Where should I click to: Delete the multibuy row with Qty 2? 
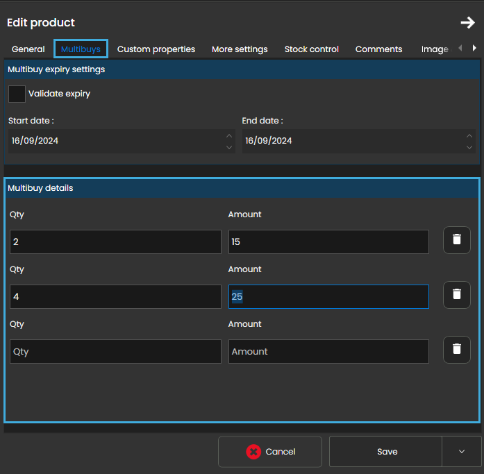coord(456,239)
